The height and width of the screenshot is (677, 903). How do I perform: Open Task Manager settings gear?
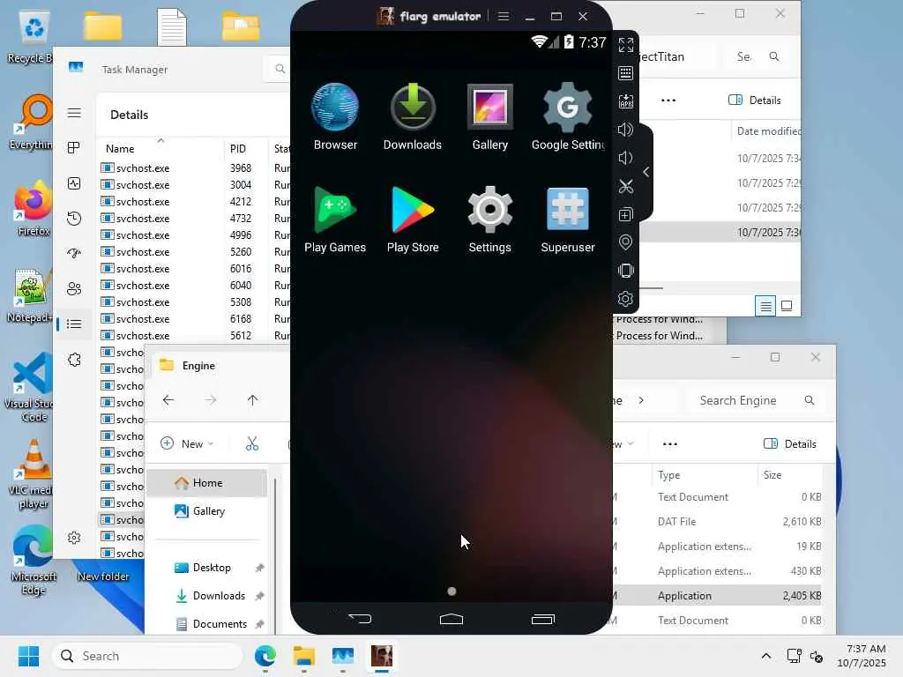74,538
